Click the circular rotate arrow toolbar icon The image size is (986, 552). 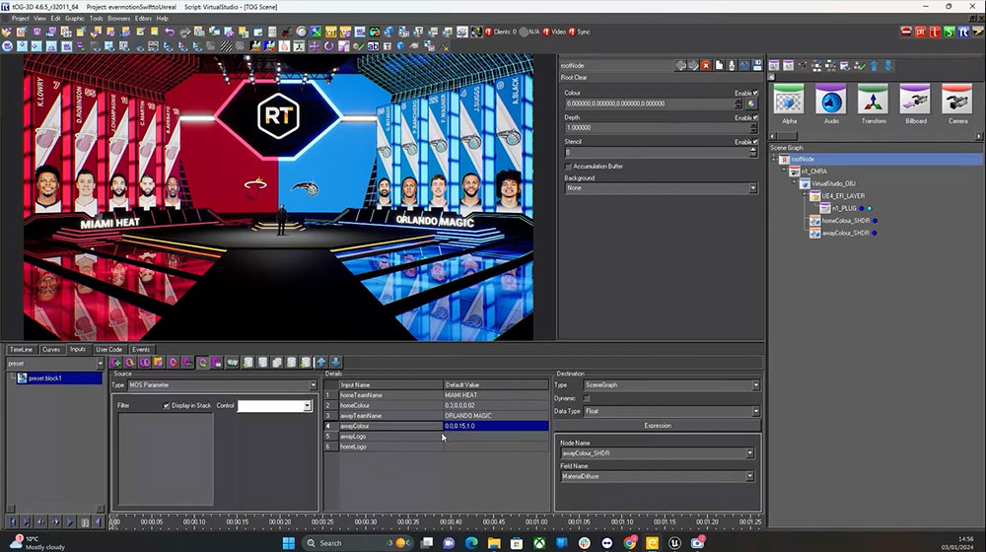click(329, 46)
